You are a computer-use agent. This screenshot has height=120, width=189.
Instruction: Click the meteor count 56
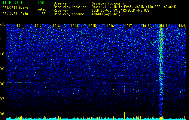click(x=44, y=14)
